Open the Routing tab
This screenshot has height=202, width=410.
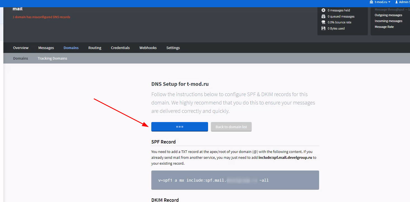point(95,47)
